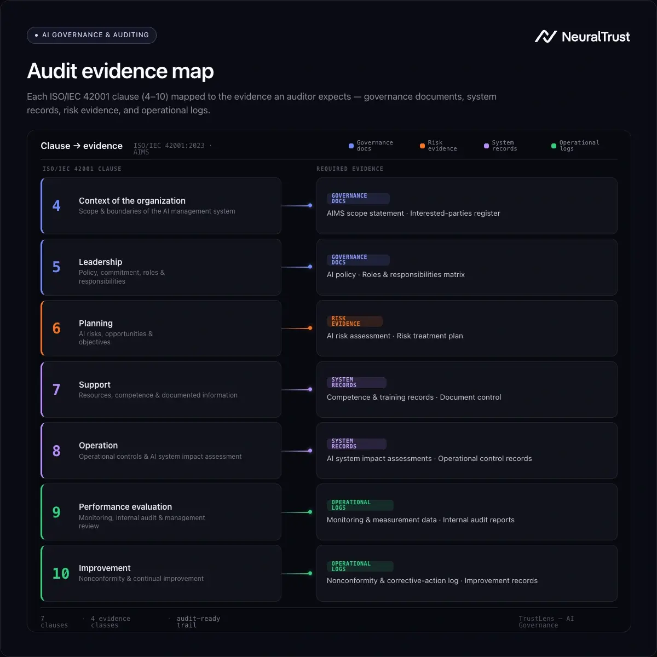The image size is (657, 657).
Task: Click Governance Docs tag above AI policy
Action: (x=358, y=260)
